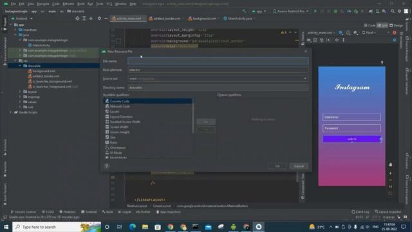412x232 pixels.
Task: Click the expand all icon in Project panel
Action: [84, 19]
